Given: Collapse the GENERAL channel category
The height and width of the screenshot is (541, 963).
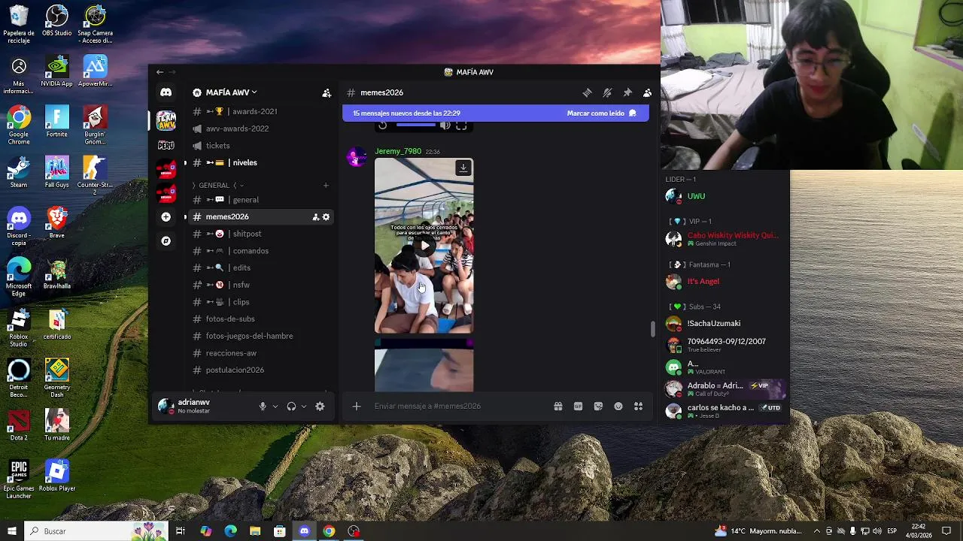Looking at the screenshot, I should [218, 185].
